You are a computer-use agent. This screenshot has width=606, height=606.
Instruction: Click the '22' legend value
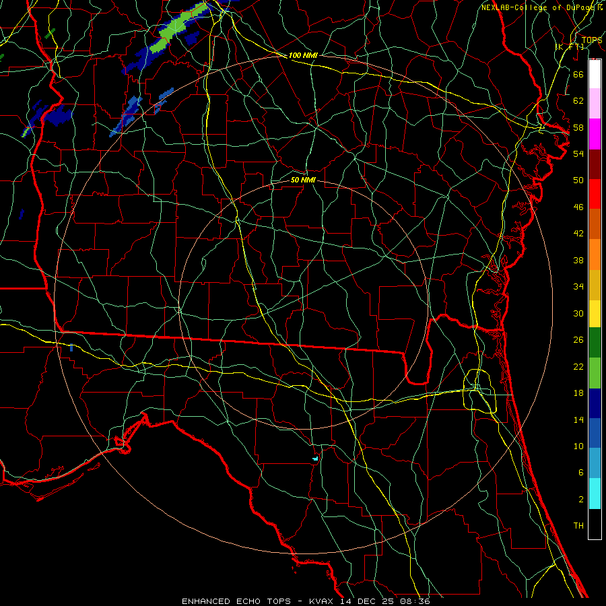(x=578, y=366)
